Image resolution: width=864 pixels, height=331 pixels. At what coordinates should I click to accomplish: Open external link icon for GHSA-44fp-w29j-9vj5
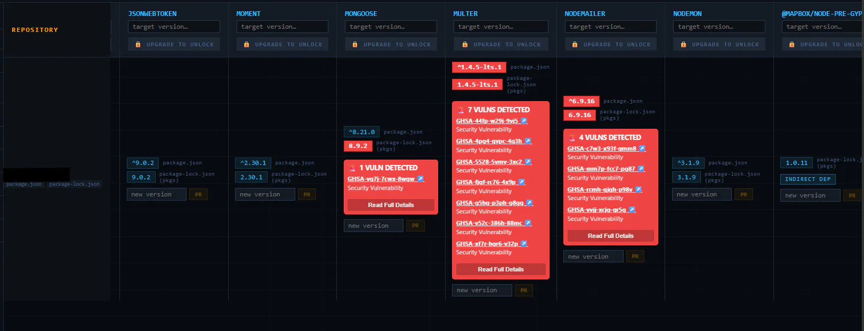[x=524, y=121]
